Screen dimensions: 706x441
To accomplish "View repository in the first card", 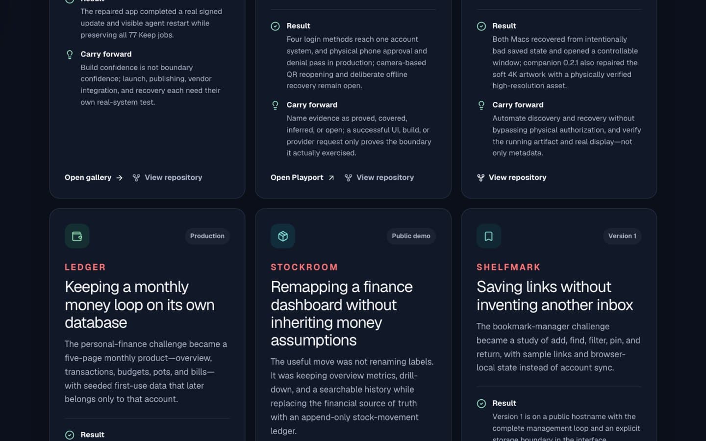I will click(x=167, y=177).
